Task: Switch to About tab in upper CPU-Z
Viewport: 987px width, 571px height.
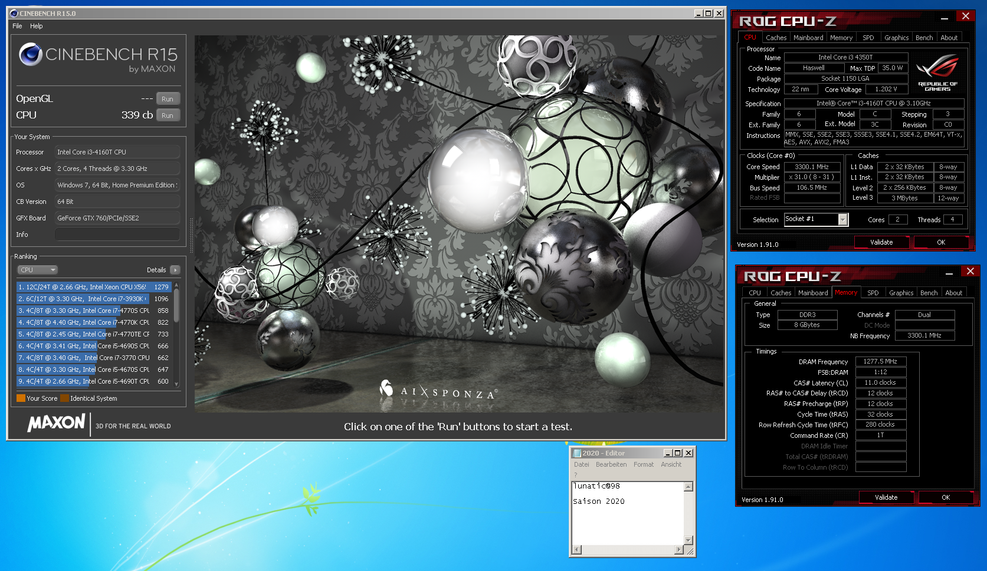Action: (949, 38)
